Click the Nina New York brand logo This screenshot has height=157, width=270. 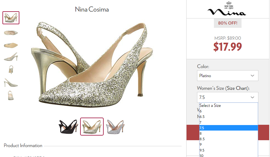point(227,9)
